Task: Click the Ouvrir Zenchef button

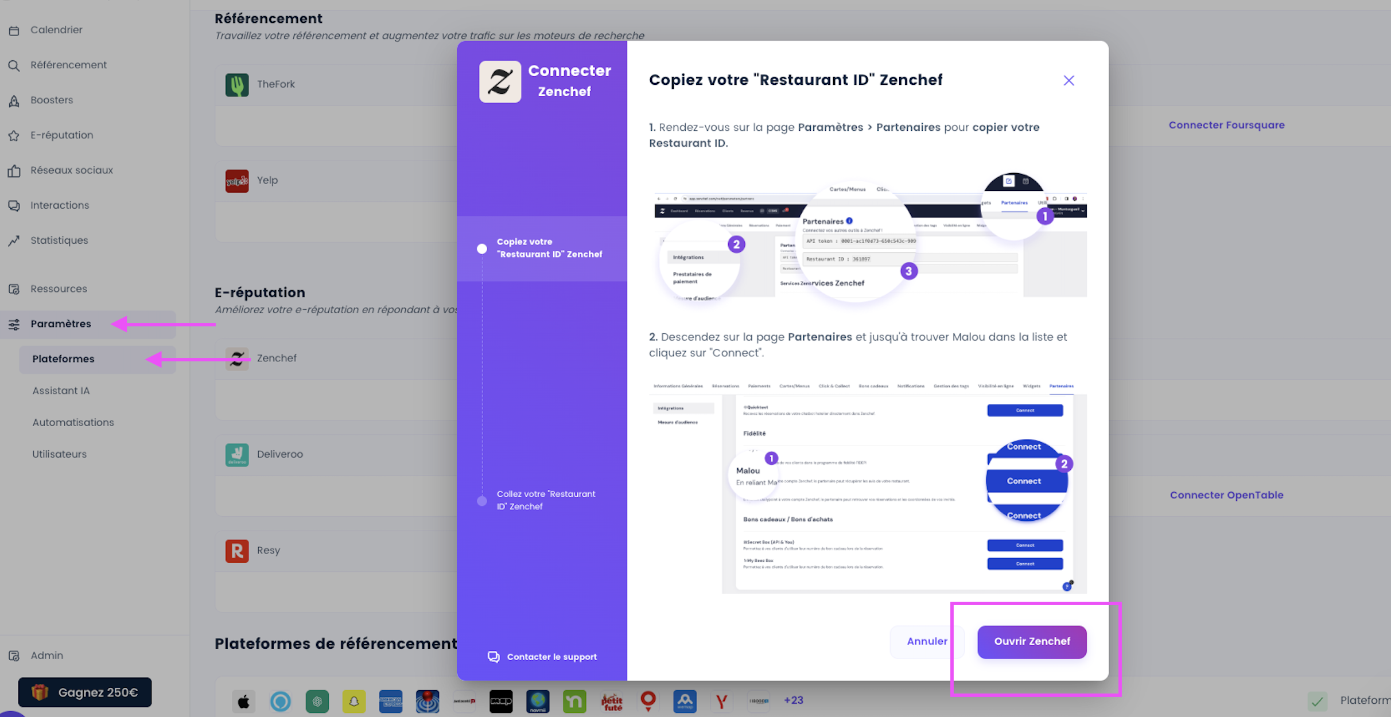Action: coord(1032,641)
